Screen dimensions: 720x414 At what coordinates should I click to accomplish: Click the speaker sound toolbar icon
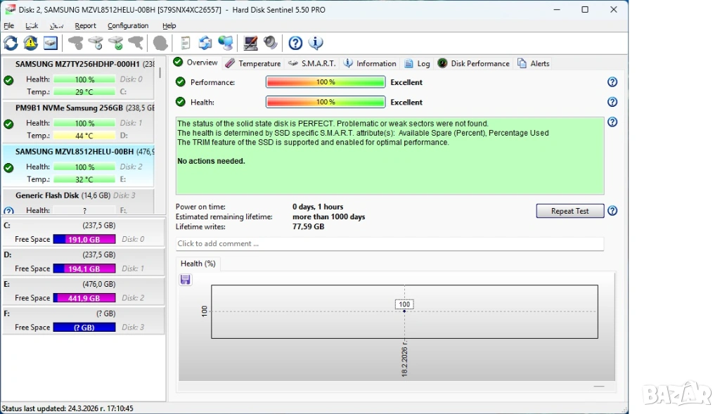[271, 44]
